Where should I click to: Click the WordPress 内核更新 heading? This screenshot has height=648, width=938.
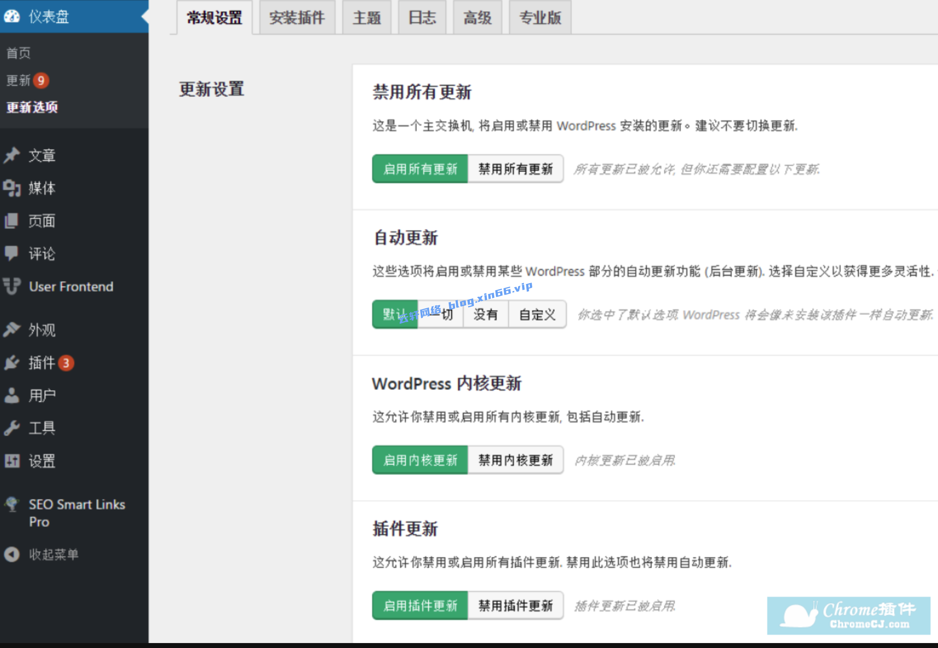447,383
